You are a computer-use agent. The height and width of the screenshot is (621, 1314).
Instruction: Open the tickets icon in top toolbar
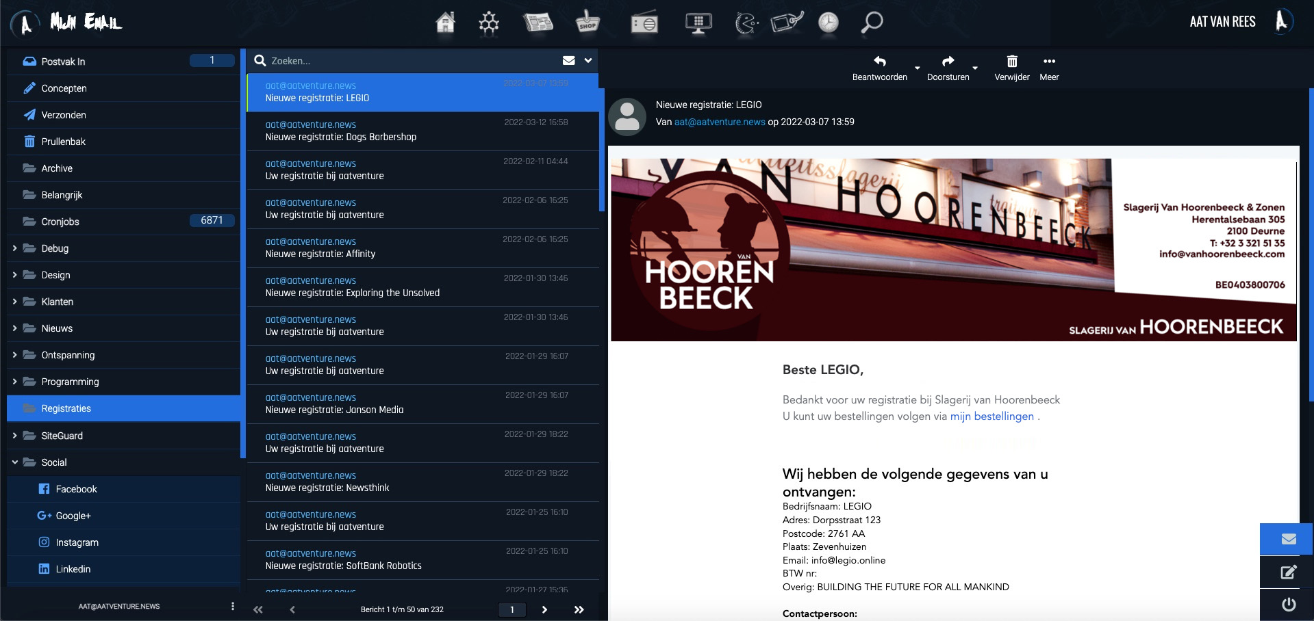tap(787, 23)
